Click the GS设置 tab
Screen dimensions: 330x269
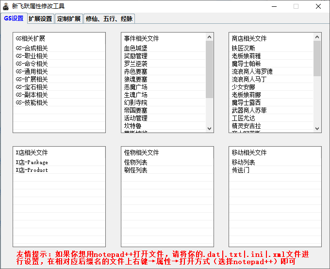[14, 18]
